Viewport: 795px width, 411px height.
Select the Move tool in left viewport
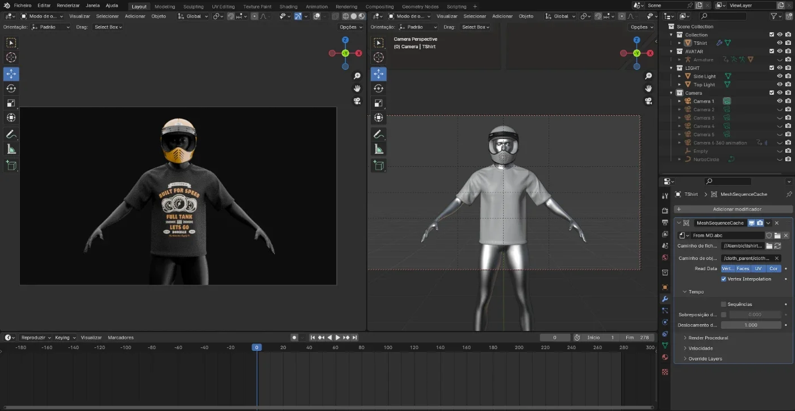pos(11,74)
